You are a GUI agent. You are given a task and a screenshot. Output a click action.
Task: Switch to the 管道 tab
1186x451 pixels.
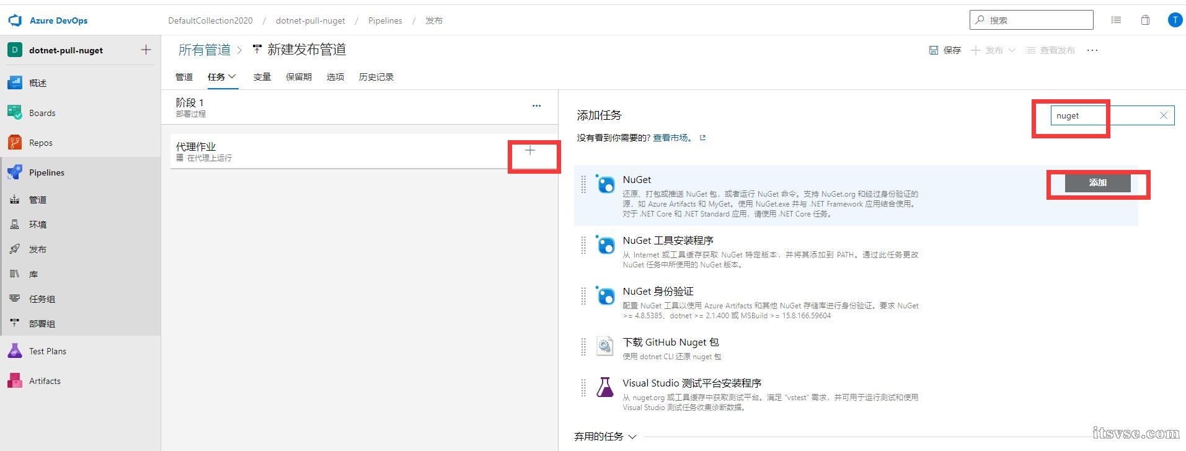pyautogui.click(x=184, y=77)
